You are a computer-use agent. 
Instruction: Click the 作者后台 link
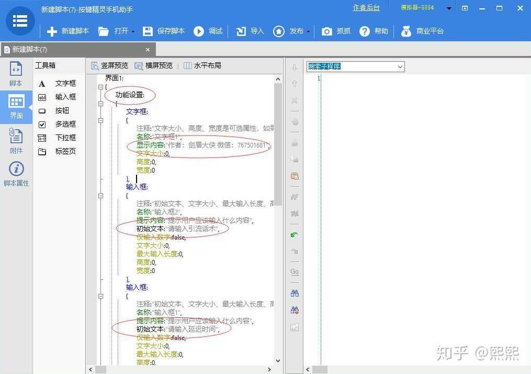pos(366,7)
